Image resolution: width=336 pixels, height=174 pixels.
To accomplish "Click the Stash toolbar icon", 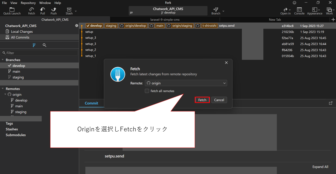I will coord(69,9).
